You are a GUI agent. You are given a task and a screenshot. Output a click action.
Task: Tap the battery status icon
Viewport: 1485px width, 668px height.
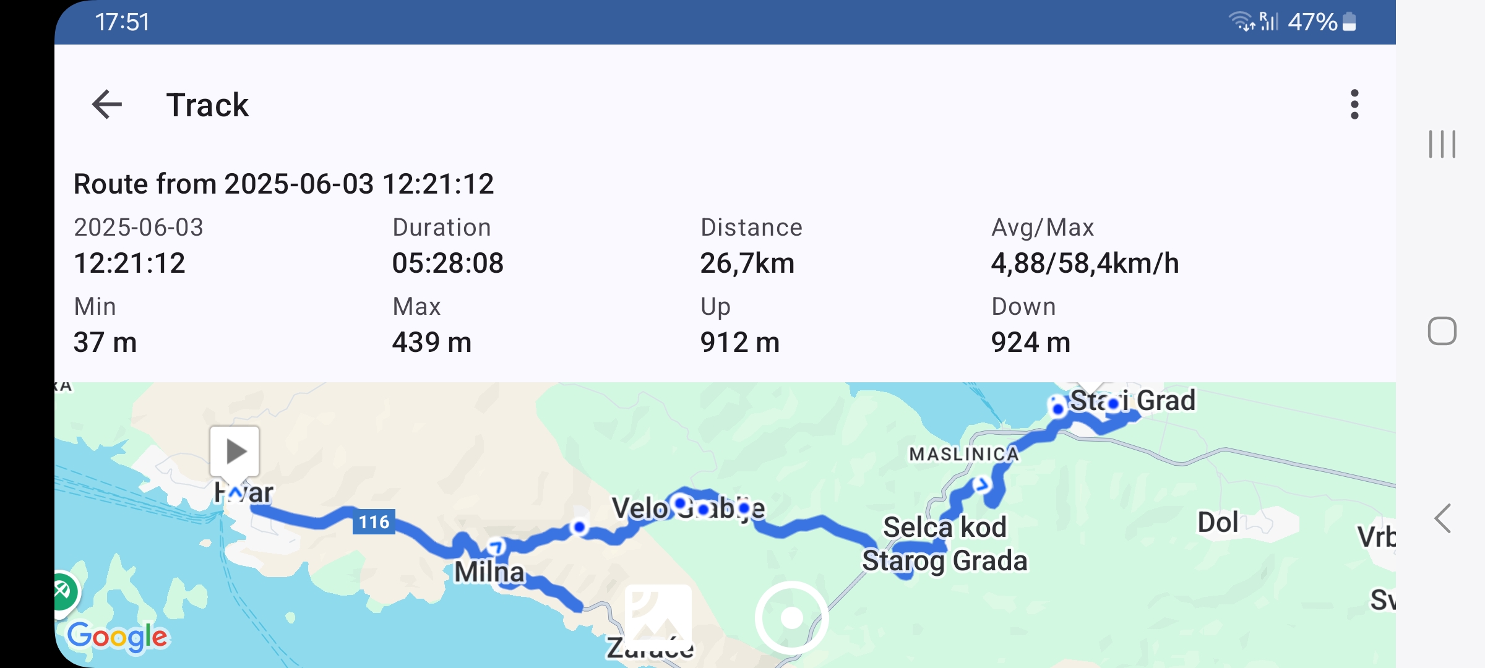[1349, 22]
